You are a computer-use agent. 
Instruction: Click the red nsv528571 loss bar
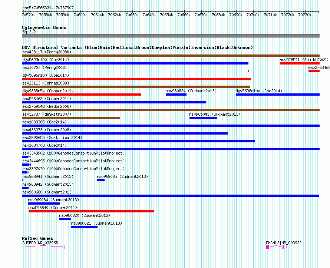point(300,63)
